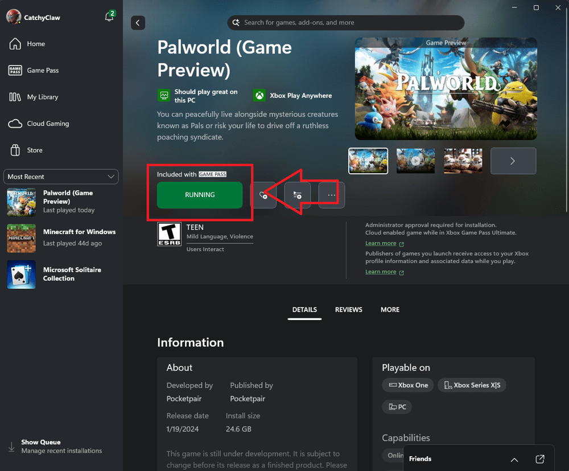Select the first Palworld screenshot thumbnail
Viewport: 569px width, 471px height.
coord(368,161)
